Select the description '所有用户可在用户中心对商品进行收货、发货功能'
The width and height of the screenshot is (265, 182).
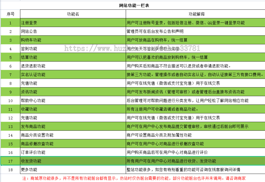tap(196, 161)
